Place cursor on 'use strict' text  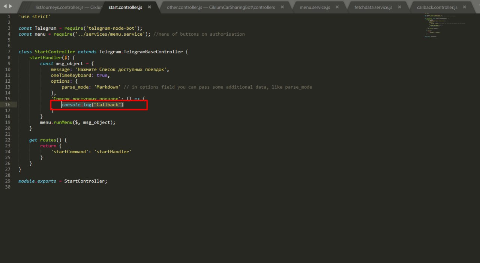point(34,17)
